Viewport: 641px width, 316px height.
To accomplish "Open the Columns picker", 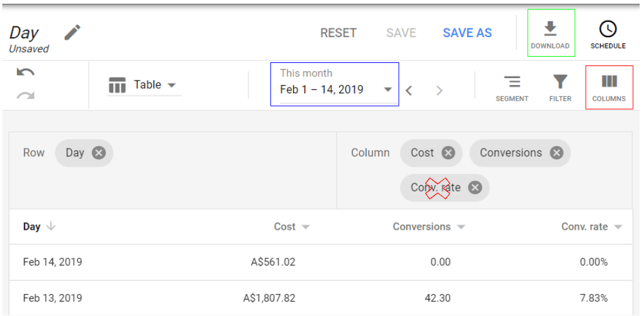I will pyautogui.click(x=609, y=88).
